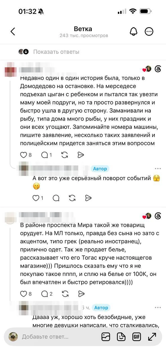Like the author reply about серьёзный поворот
Image resolution: width=166 pixels, height=362 pixels.
36,198
